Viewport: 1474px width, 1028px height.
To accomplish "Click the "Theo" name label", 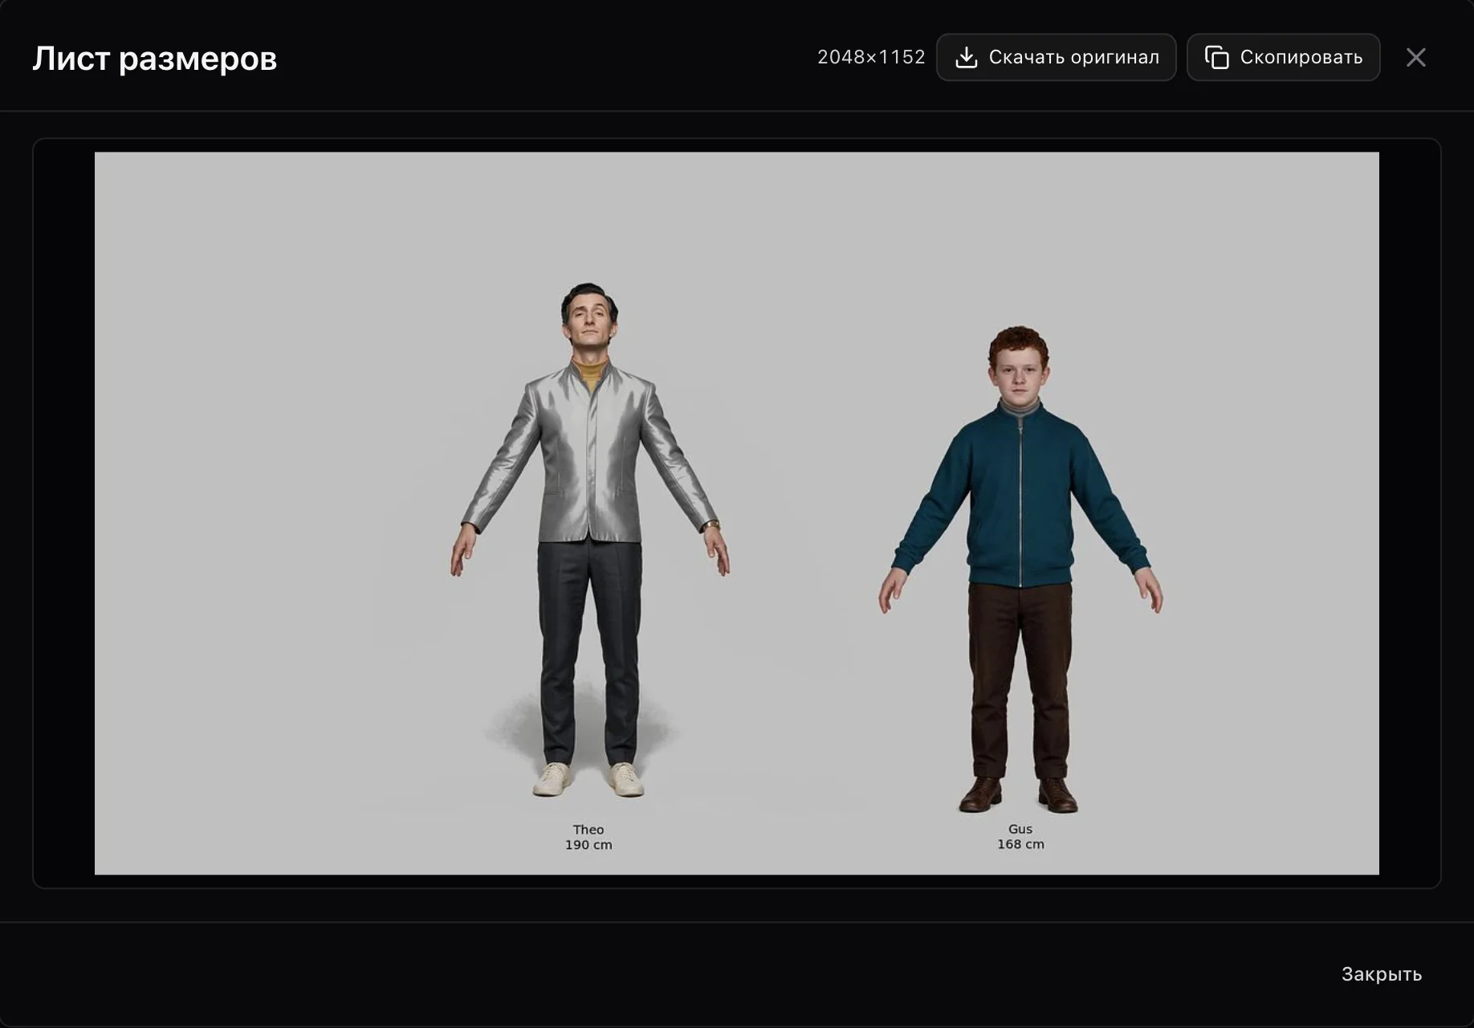I will [x=588, y=830].
